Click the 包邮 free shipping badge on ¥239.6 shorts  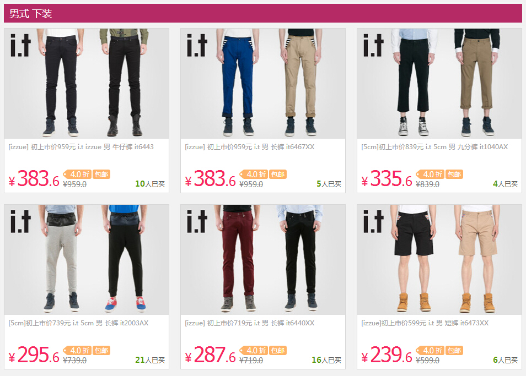point(454,350)
